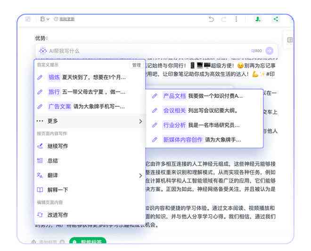Click the 编辑页面内容 section label
This screenshot has width=311, height=251.
[50, 202]
